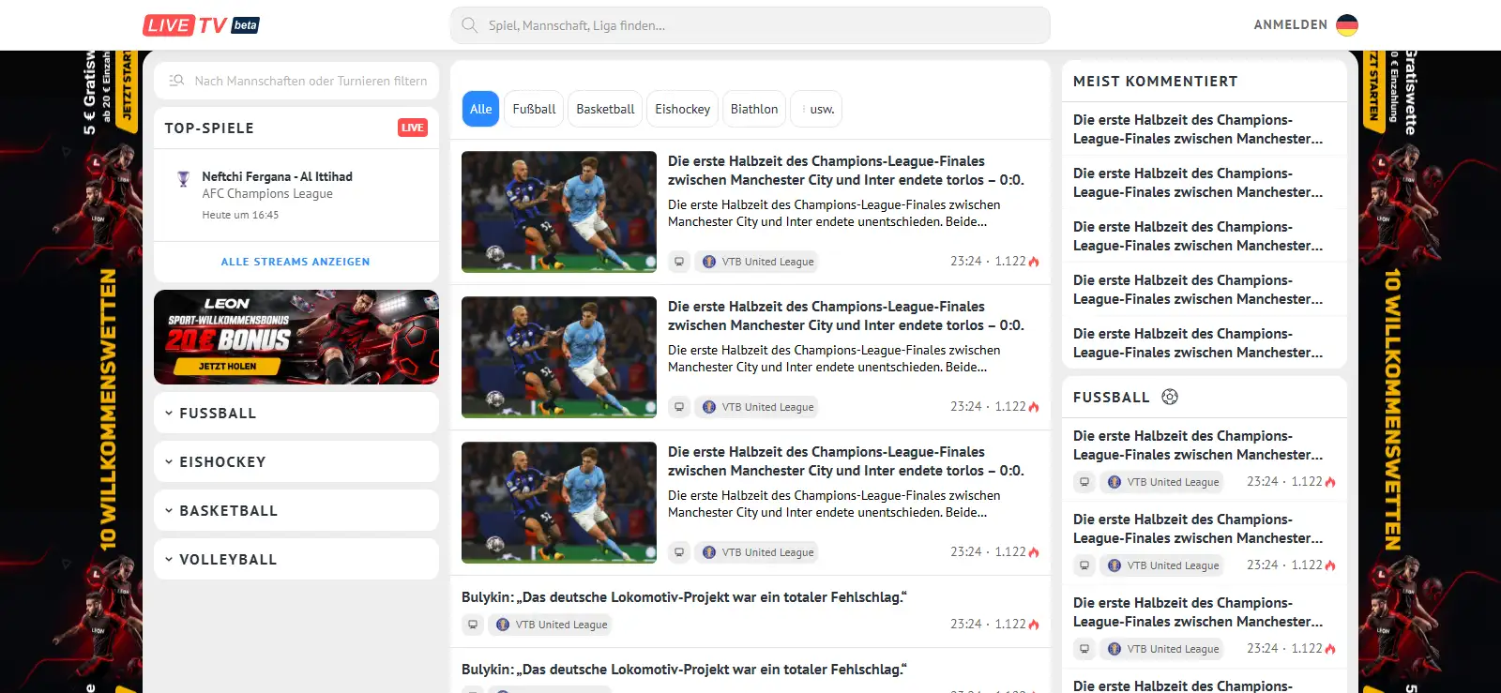Open the 'usw.' more categories dropdown
This screenshot has width=1501, height=693.
pyautogui.click(x=816, y=109)
